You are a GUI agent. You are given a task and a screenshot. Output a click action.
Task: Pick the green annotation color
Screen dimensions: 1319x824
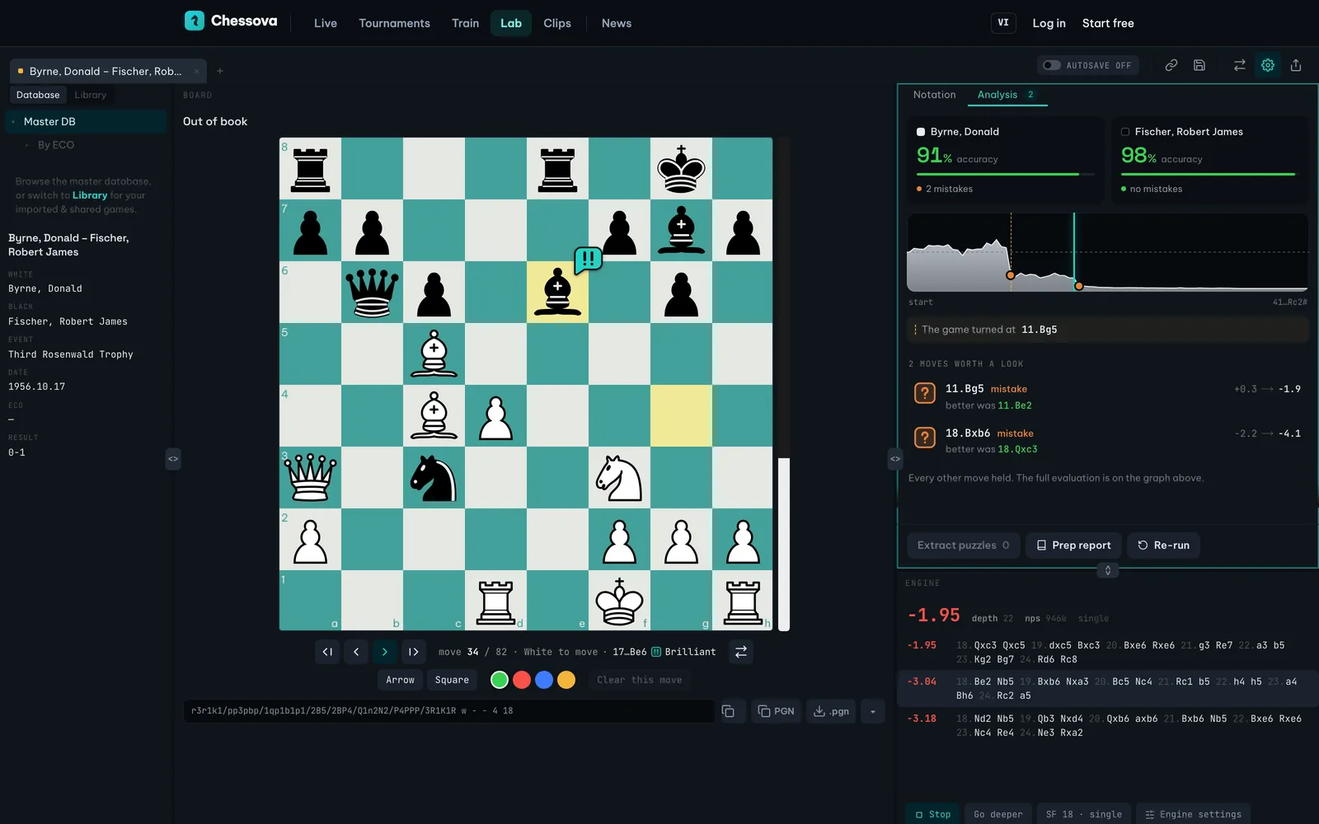click(499, 680)
